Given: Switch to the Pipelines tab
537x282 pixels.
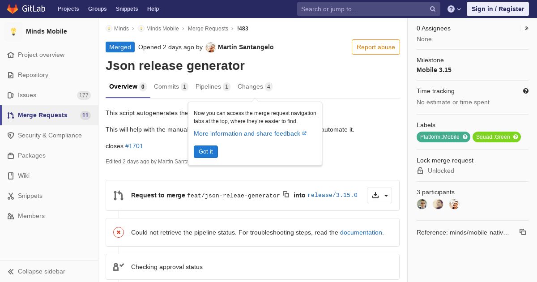Looking at the screenshot, I should click(213, 87).
